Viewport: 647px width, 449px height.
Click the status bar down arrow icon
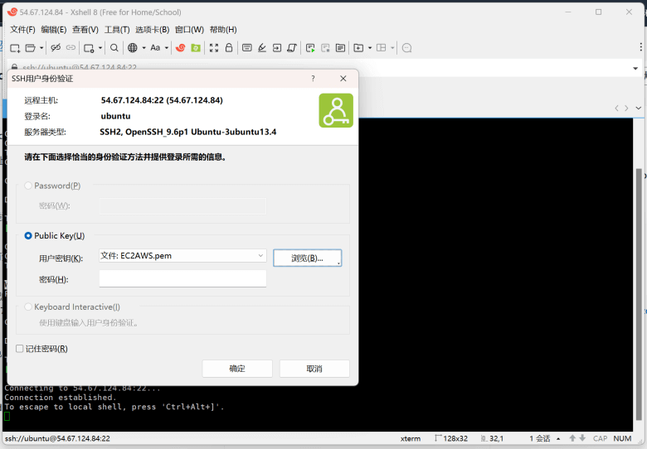click(582, 438)
